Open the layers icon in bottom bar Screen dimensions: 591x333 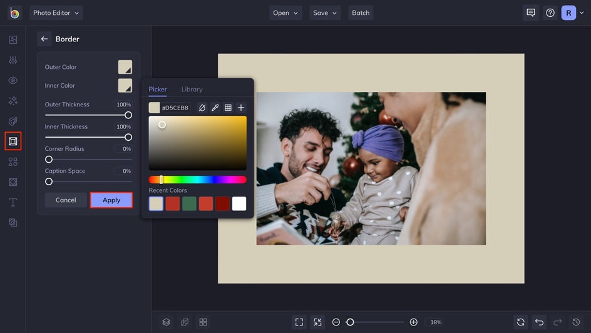(x=166, y=322)
